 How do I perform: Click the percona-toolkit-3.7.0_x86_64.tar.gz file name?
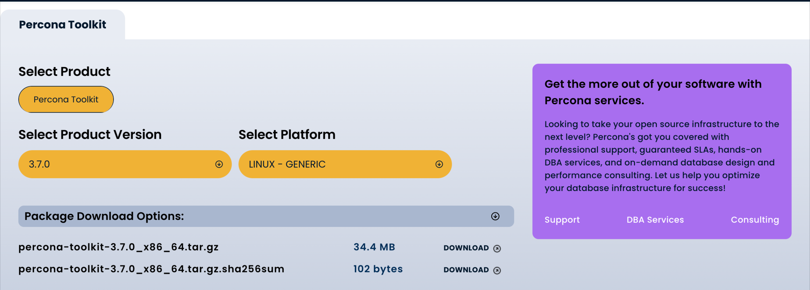(x=118, y=247)
